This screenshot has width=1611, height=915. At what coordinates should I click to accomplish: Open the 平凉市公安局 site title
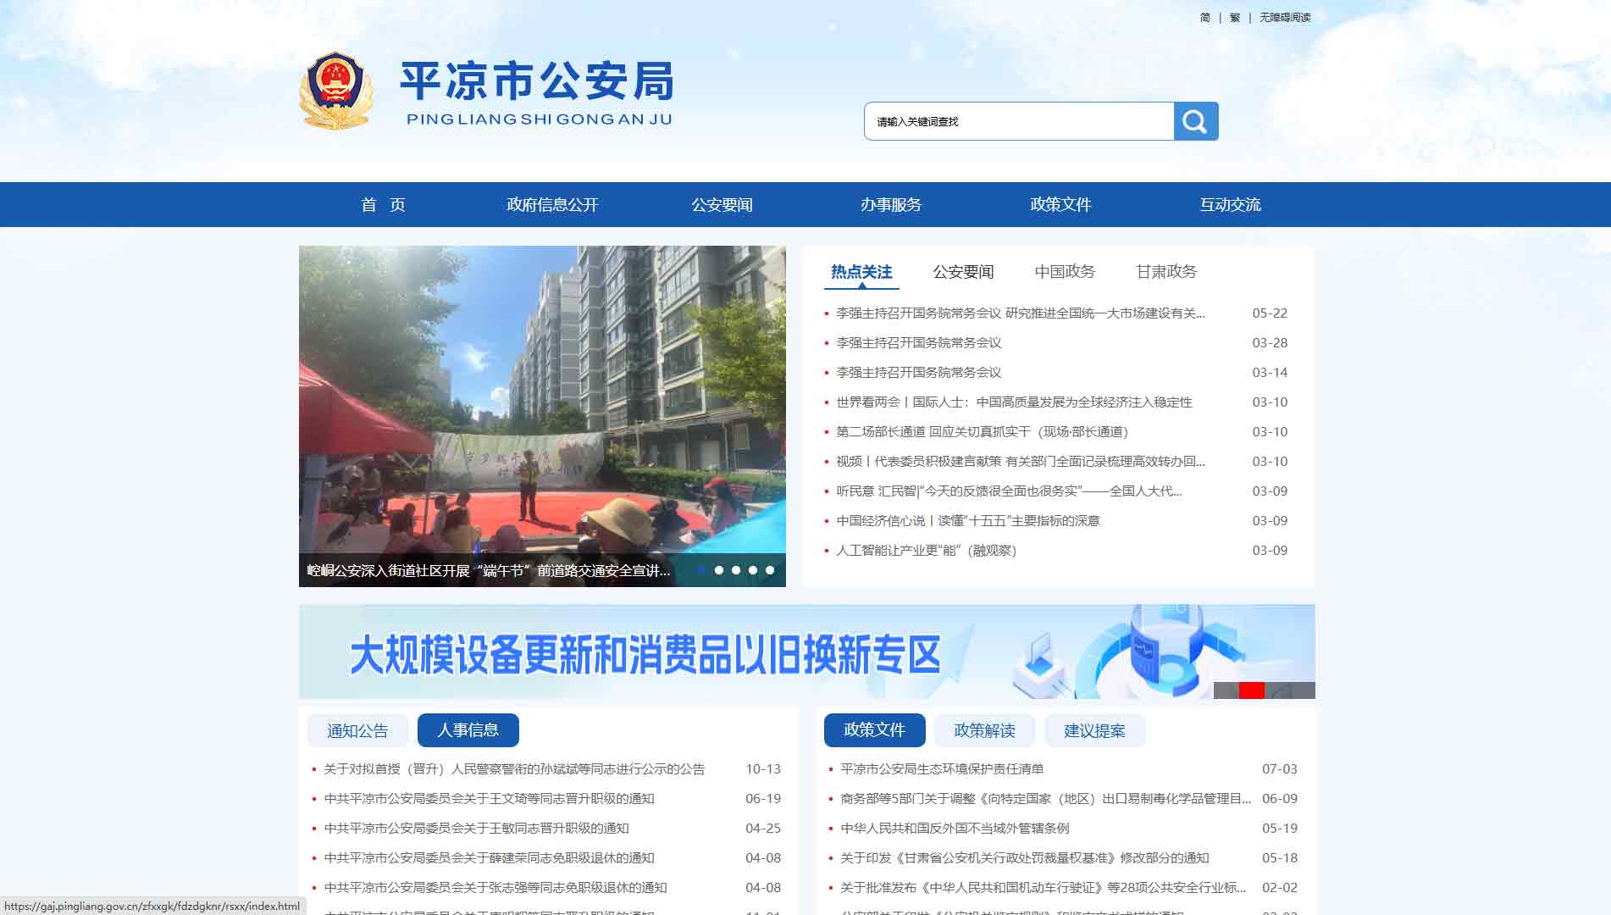tap(537, 81)
